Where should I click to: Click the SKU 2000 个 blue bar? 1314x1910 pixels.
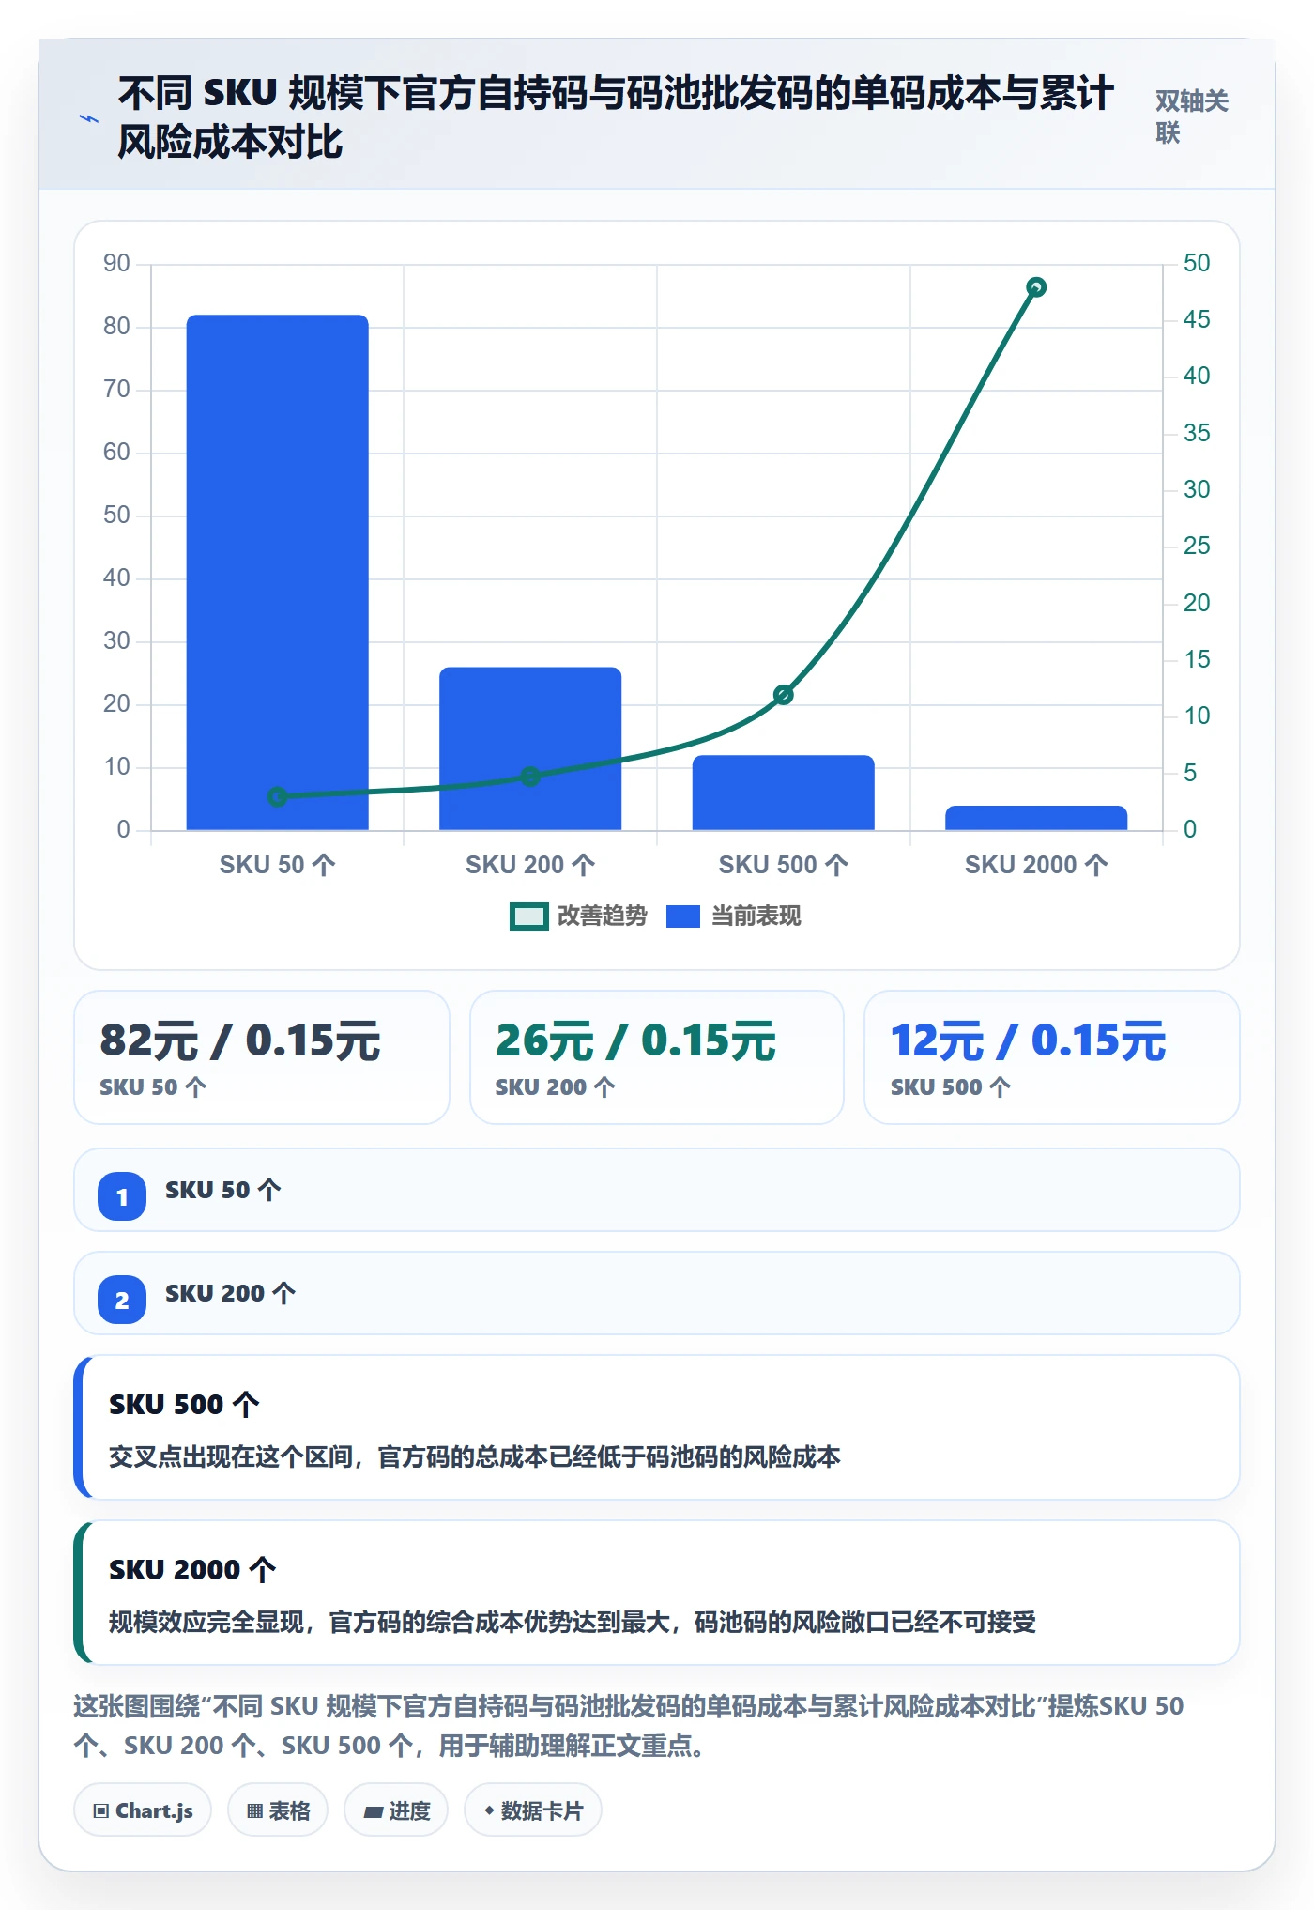tap(1036, 818)
